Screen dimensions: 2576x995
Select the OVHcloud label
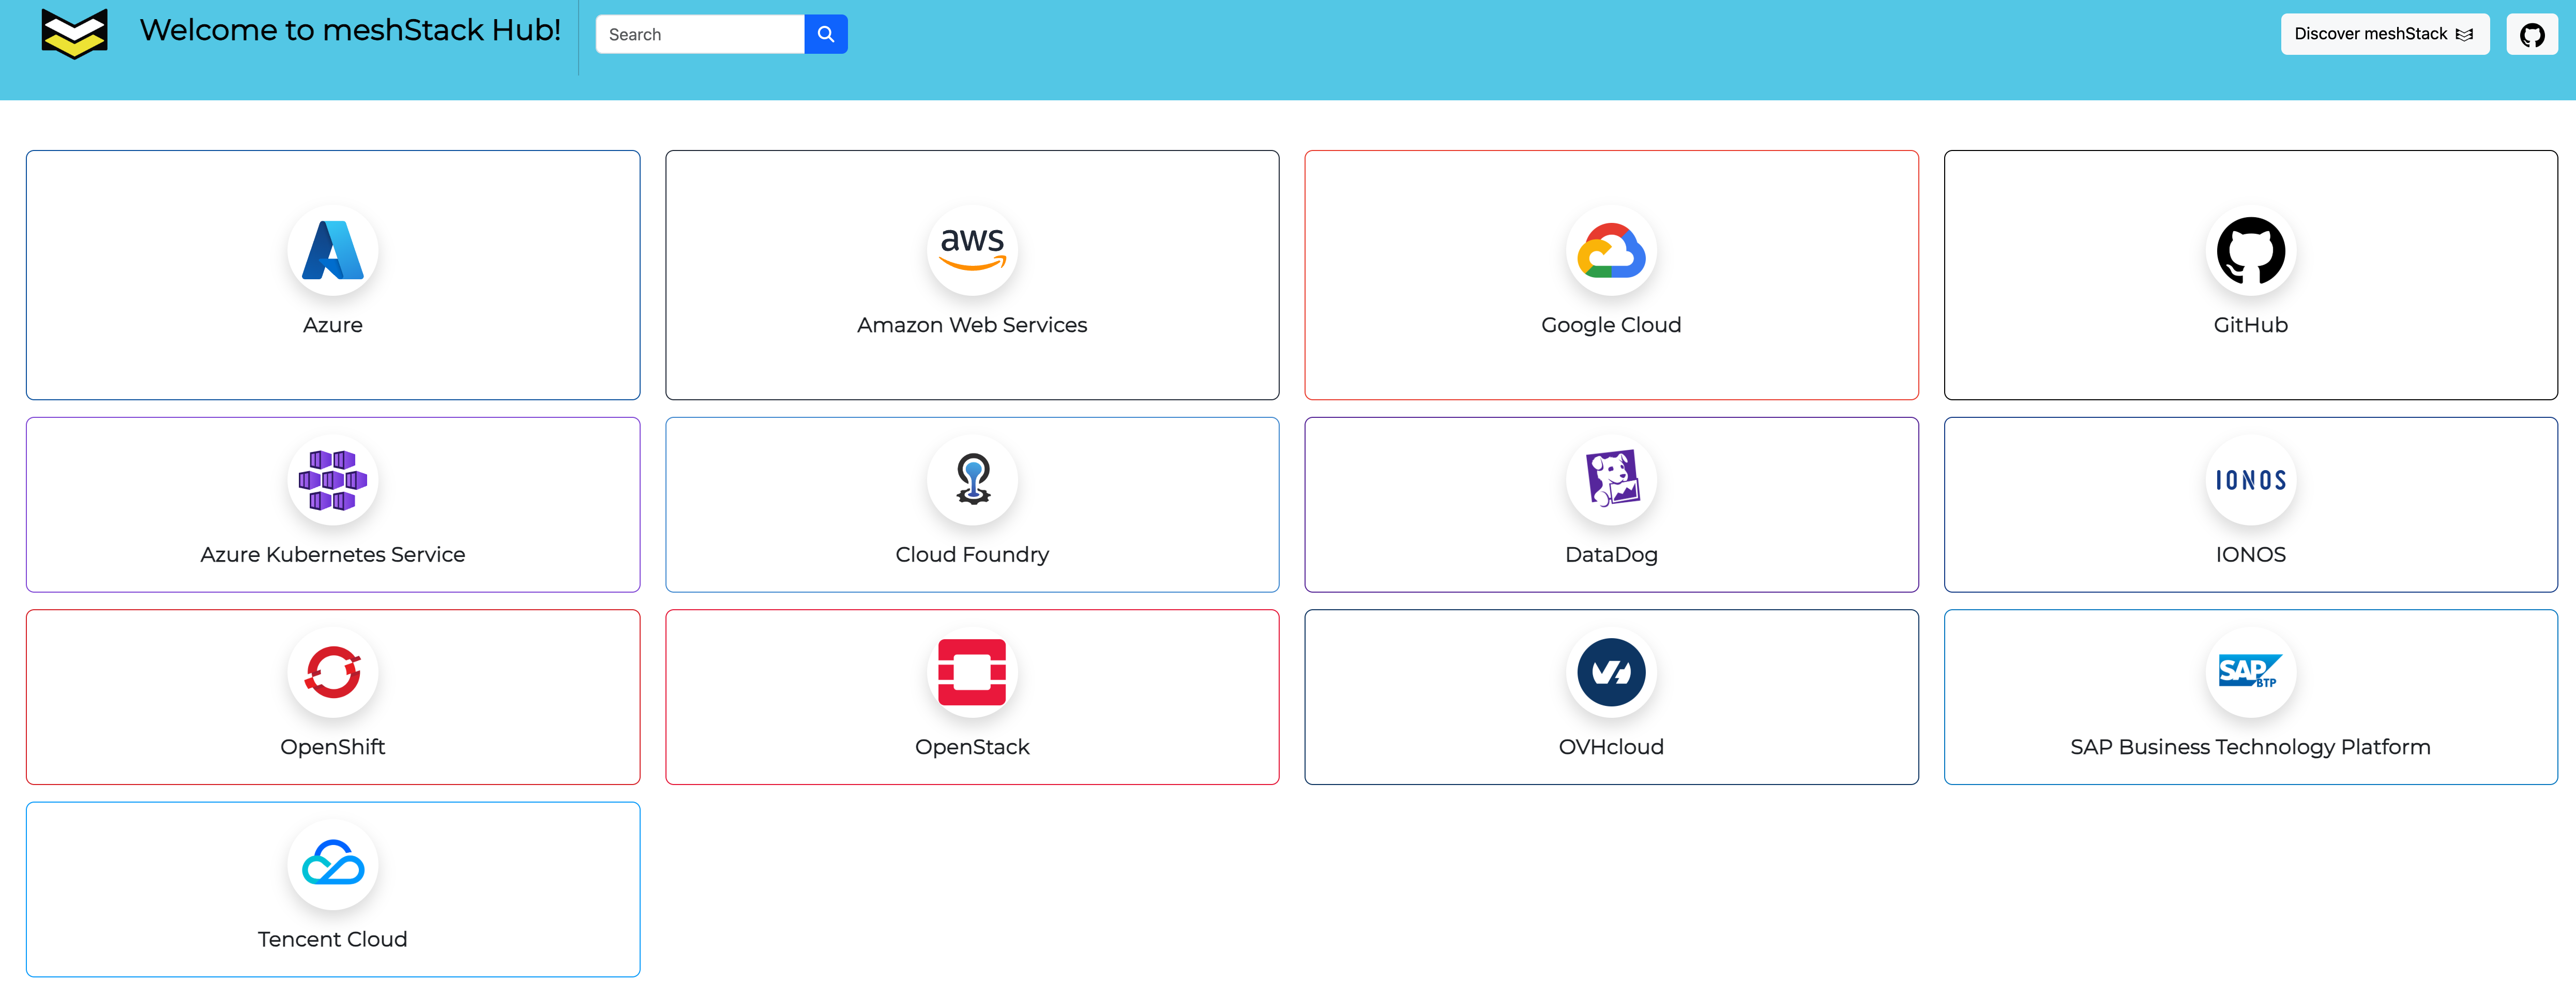point(1611,747)
